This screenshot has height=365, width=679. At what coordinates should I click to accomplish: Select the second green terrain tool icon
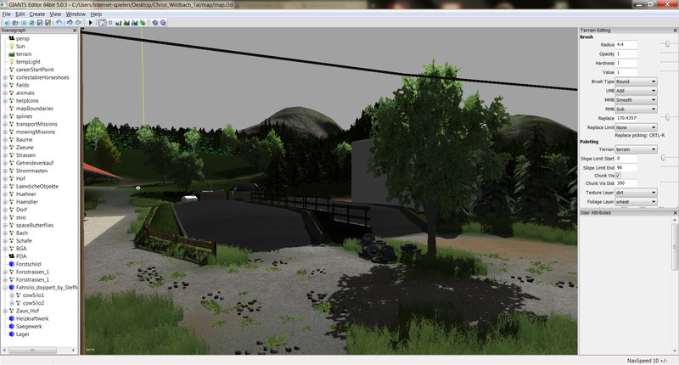pyautogui.click(x=126, y=23)
